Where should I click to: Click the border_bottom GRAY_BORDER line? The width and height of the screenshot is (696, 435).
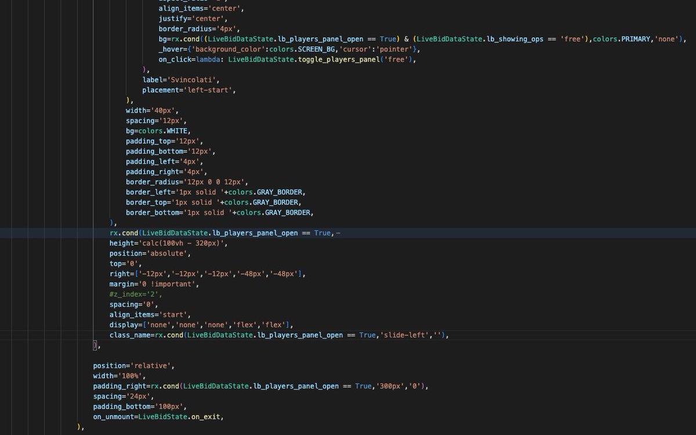pos(219,212)
